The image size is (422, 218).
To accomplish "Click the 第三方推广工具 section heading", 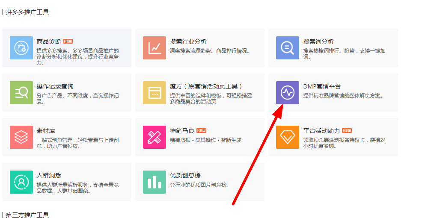I will click(x=27, y=215).
